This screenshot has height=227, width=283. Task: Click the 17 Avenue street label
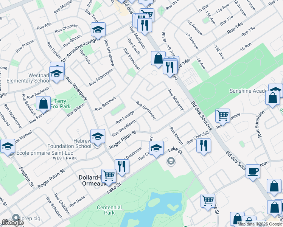pos(192,41)
